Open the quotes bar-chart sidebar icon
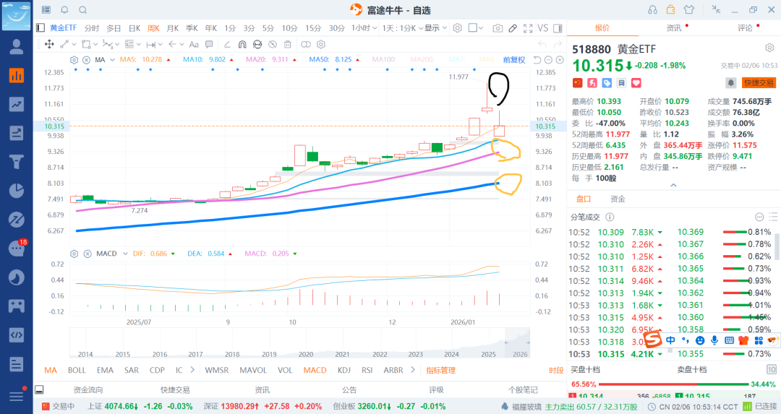Screen dimensions: 781x414 [x=17, y=75]
